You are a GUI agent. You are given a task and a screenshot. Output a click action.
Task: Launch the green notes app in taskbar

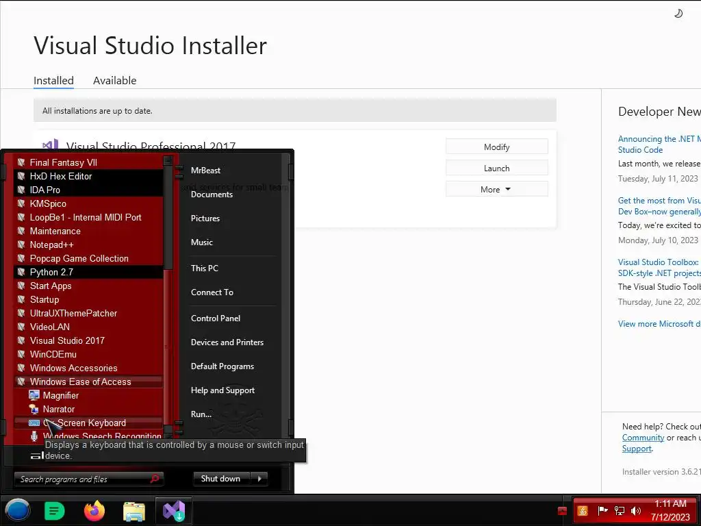pyautogui.click(x=55, y=511)
